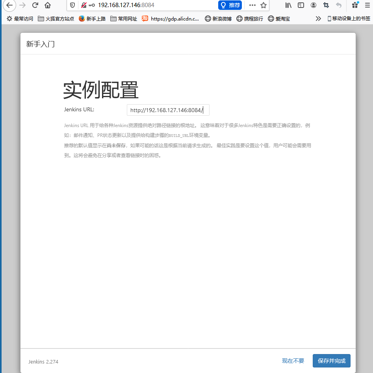Reload the current page

[35, 6]
